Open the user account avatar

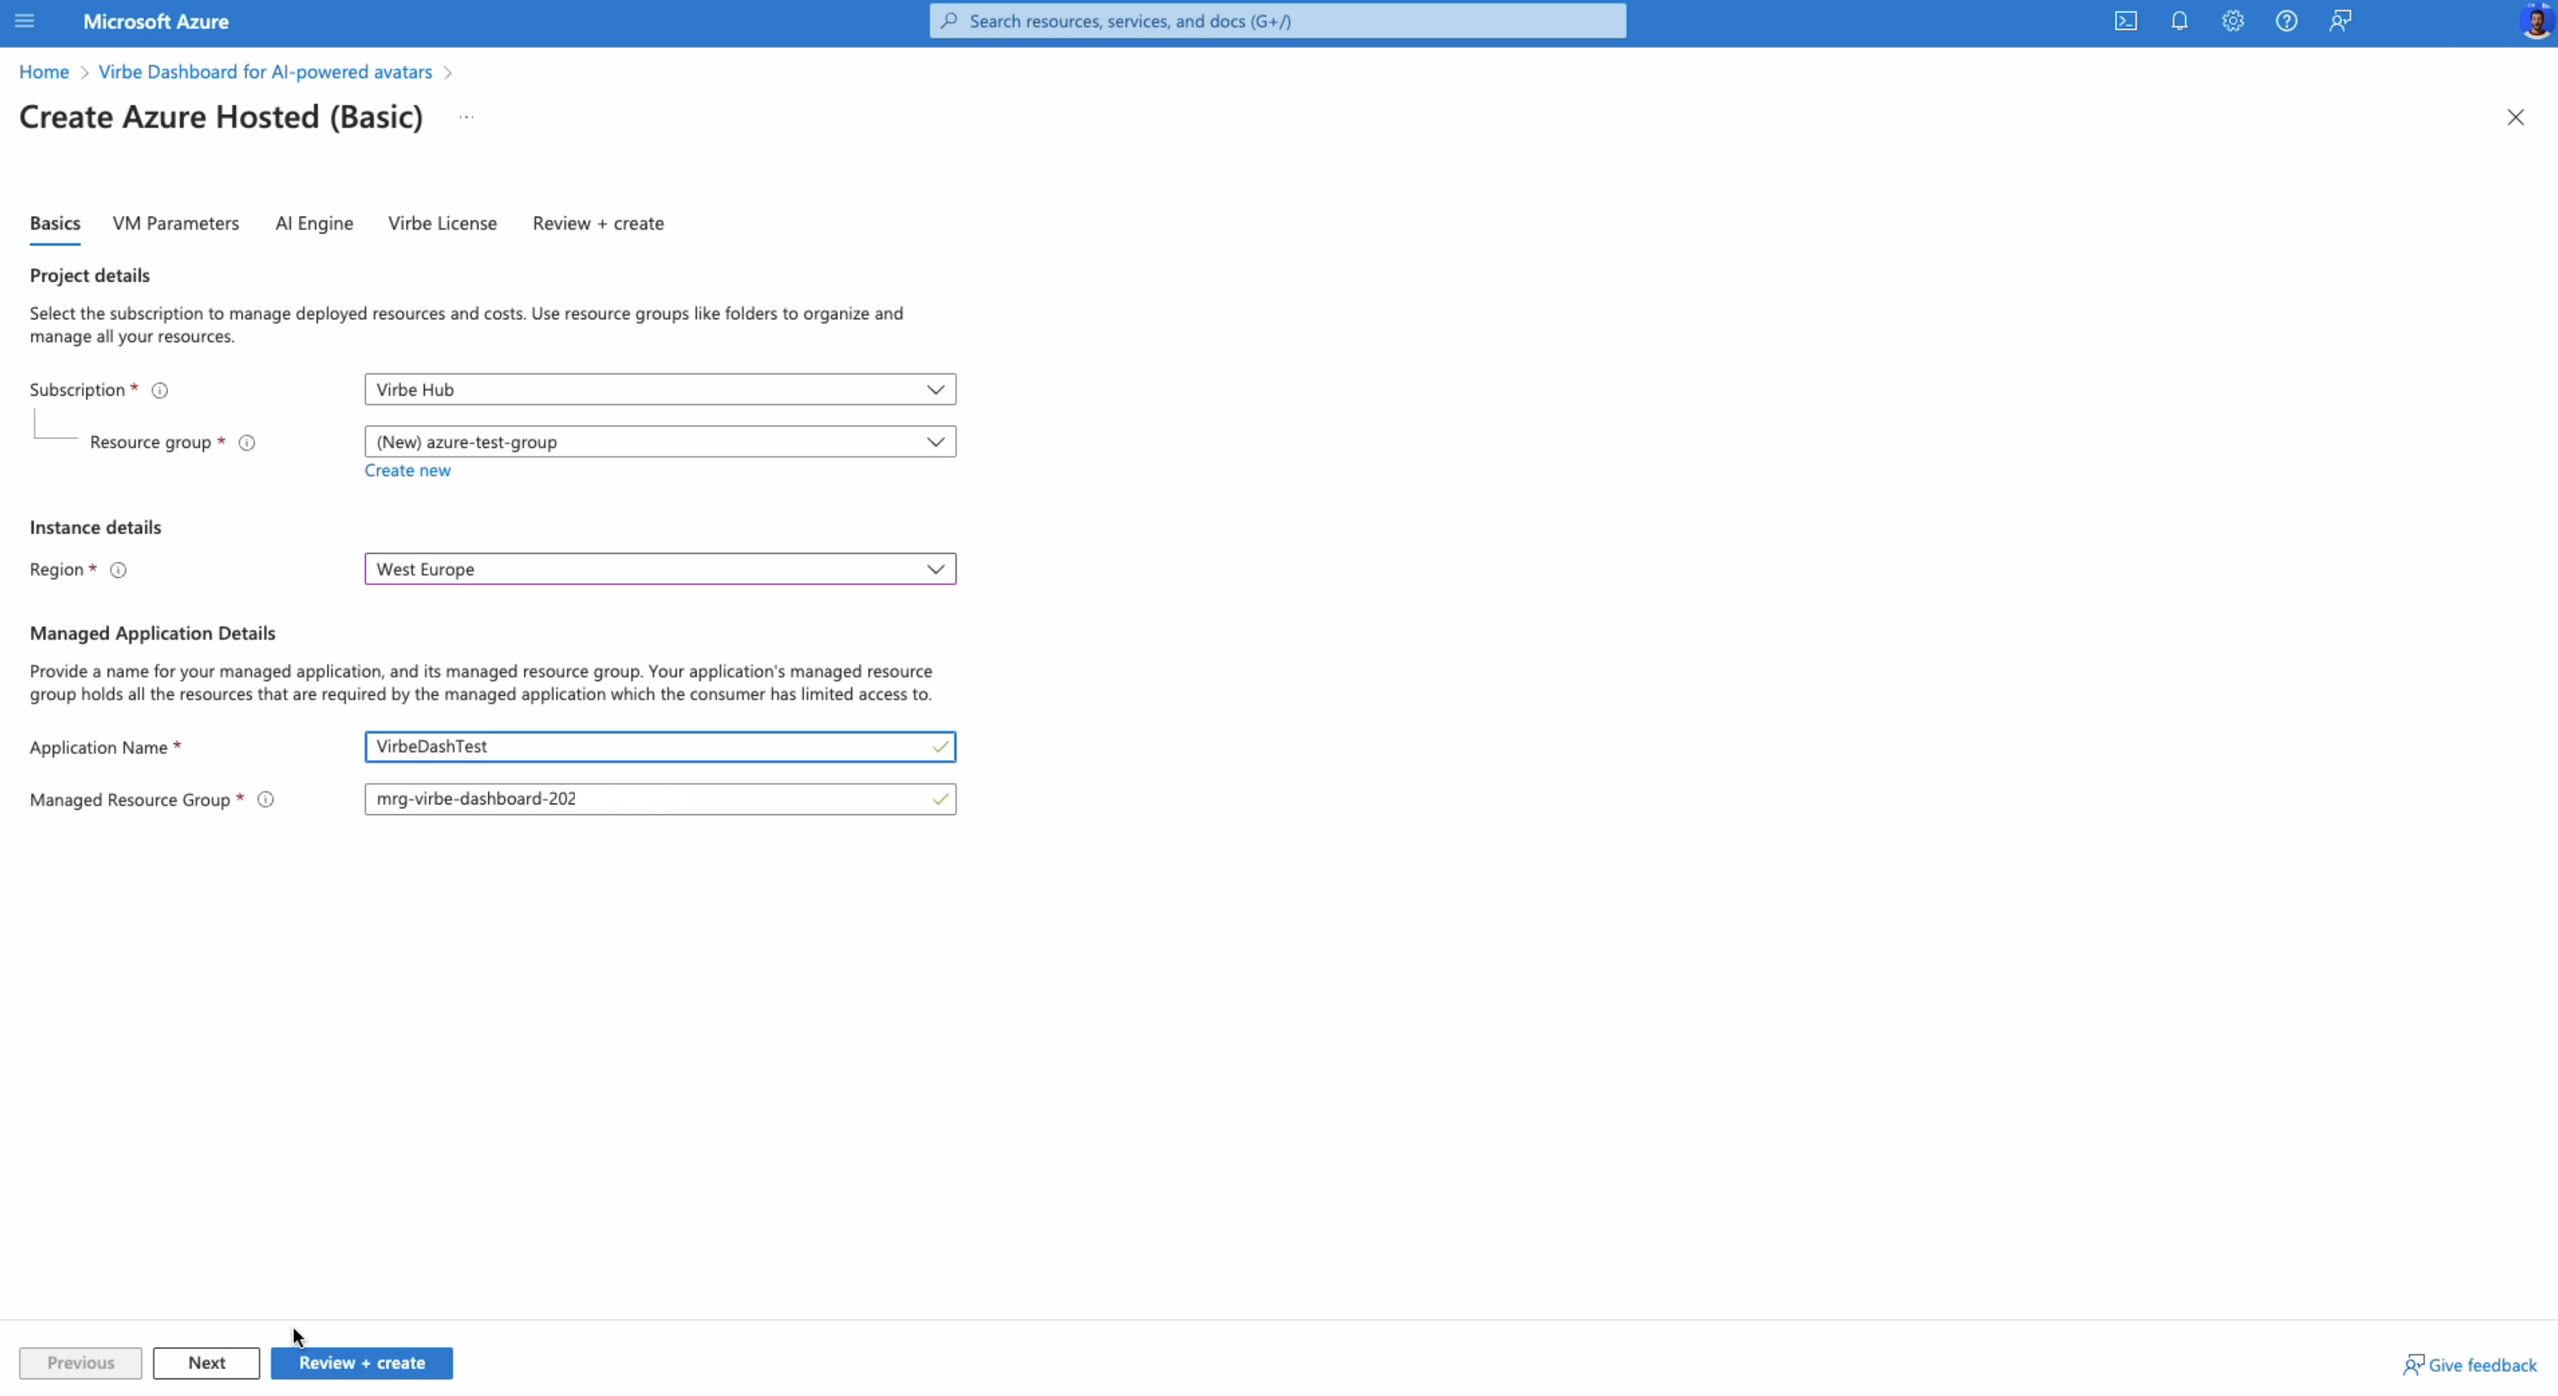pos(2535,21)
